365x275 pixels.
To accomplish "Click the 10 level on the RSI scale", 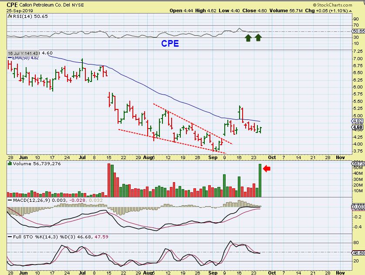I will click(356, 43).
